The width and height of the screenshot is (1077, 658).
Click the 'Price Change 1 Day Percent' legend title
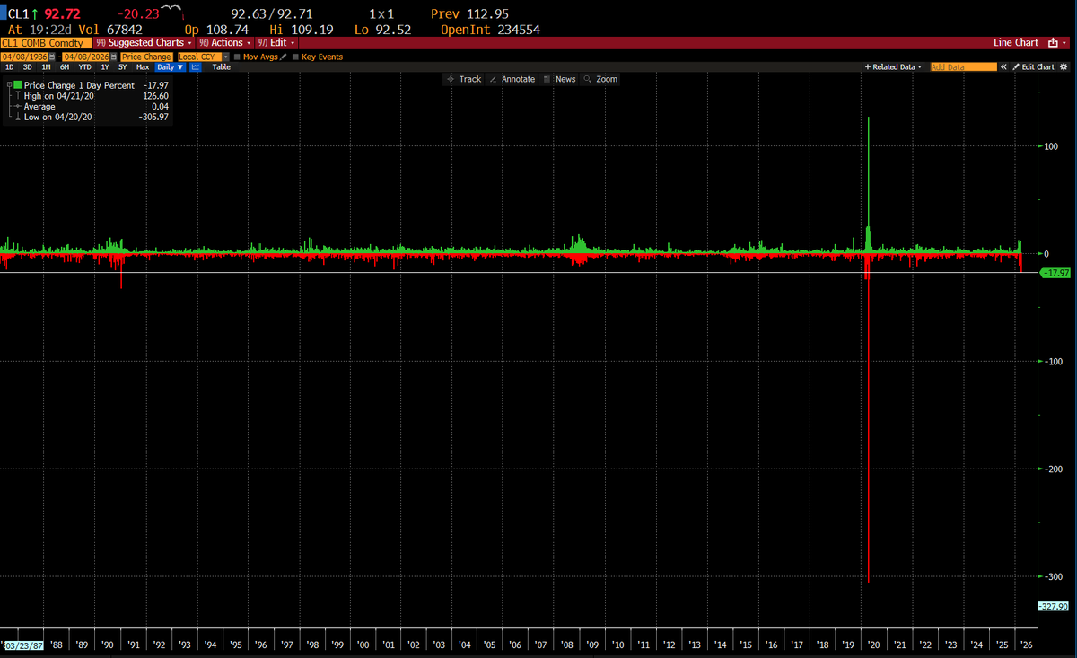coord(79,85)
